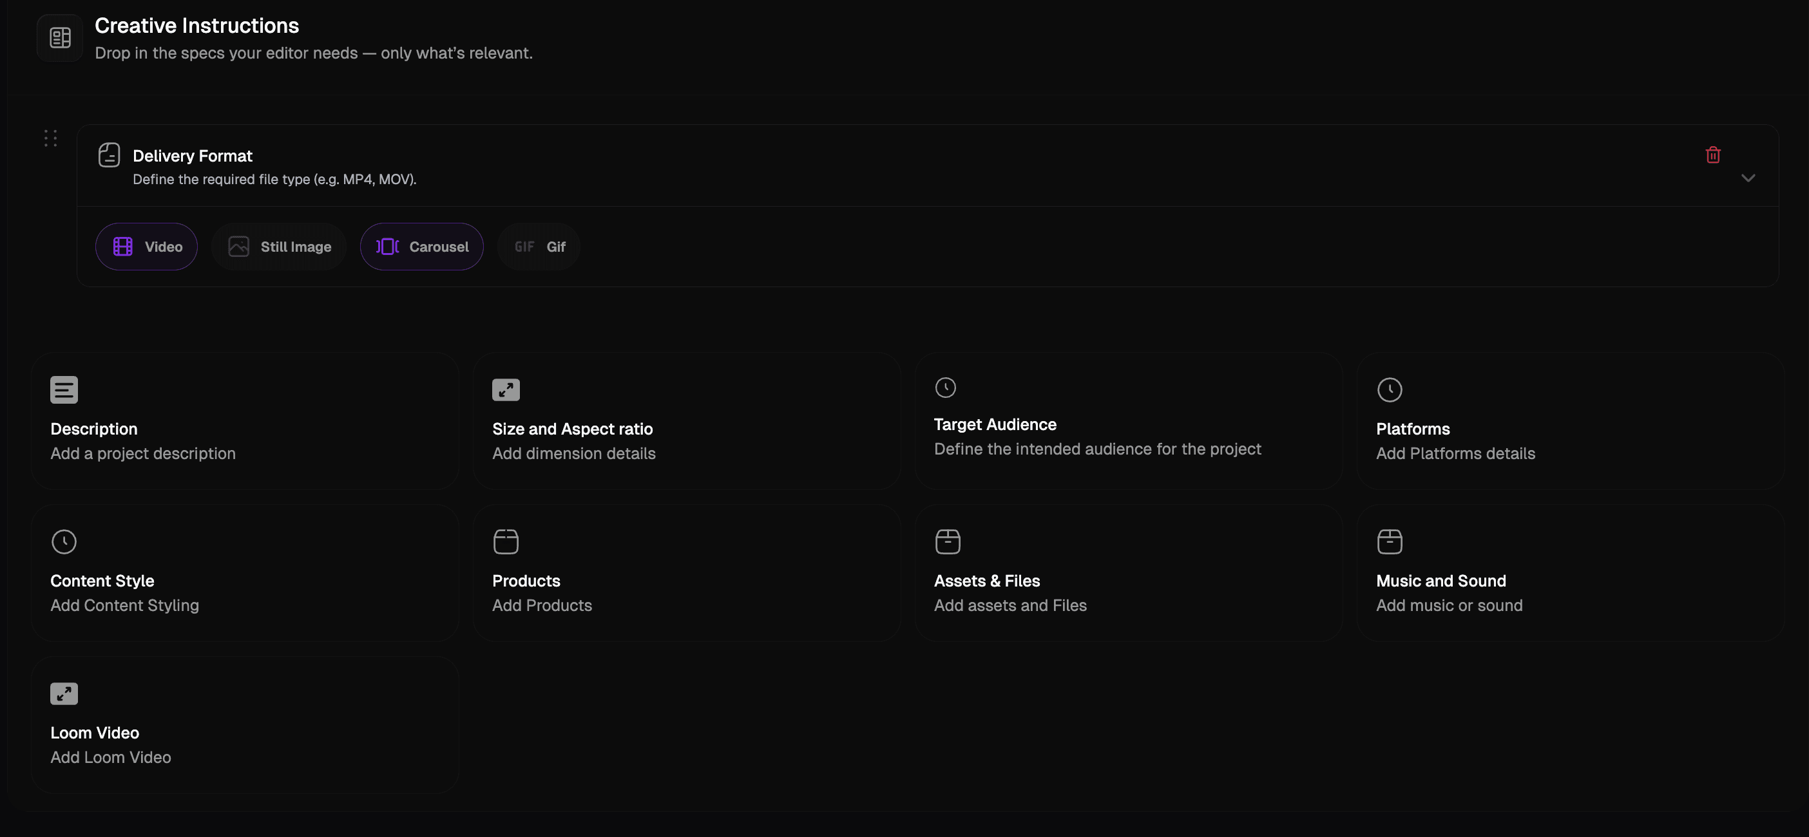Image resolution: width=1809 pixels, height=837 pixels.
Task: Click the Platforms clock icon
Action: coord(1389,390)
